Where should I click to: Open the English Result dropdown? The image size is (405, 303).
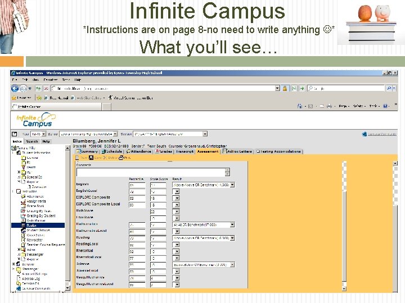(232, 185)
